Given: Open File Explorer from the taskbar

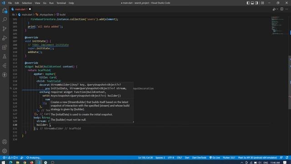Looking at the screenshot, I should click(18, 163).
